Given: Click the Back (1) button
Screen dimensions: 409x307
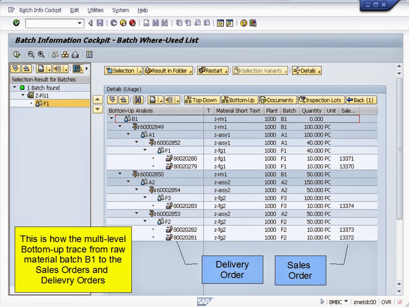Looking at the screenshot, I should click(x=361, y=100).
